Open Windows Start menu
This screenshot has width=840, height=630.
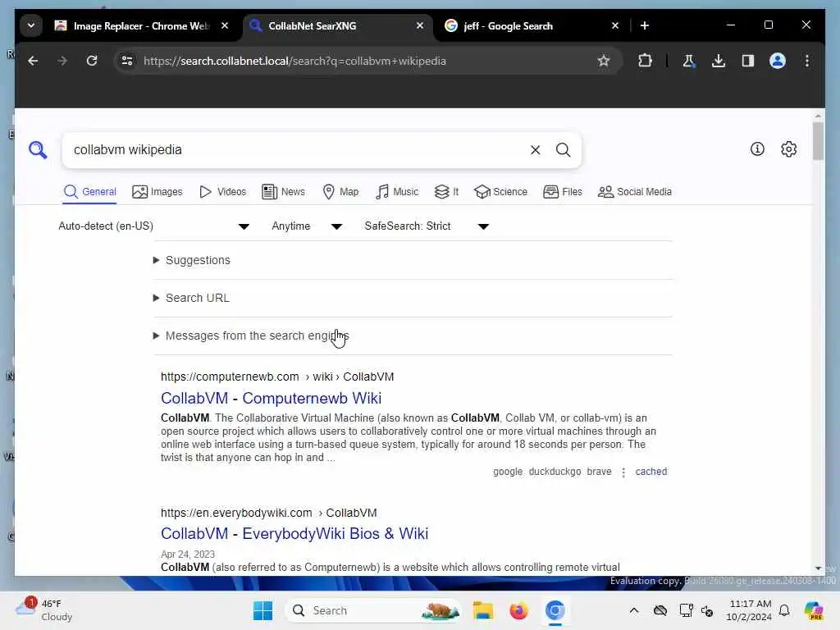(x=262, y=610)
